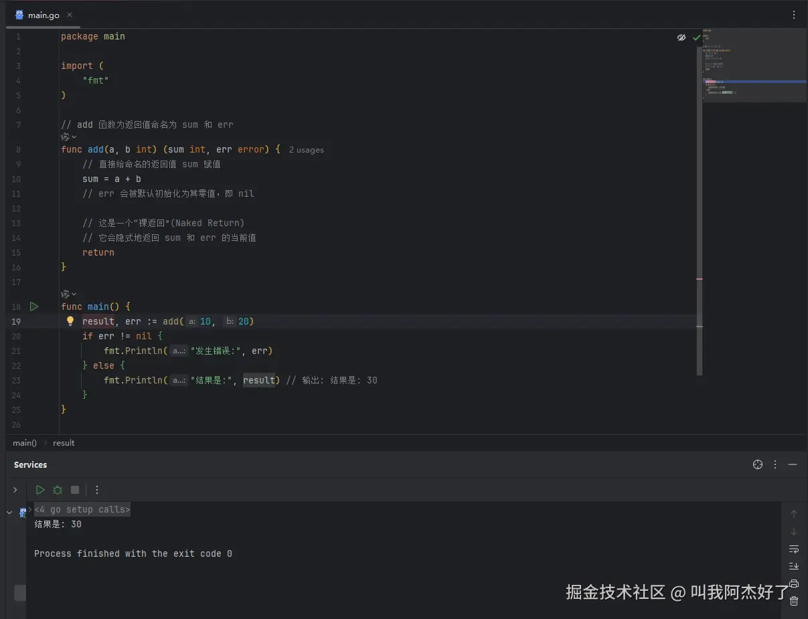Toggle reader mode eye icon in editor
Viewport: 808px width, 619px height.
[681, 37]
